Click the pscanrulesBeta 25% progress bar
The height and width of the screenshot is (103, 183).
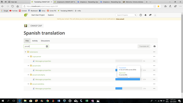point(129,88)
